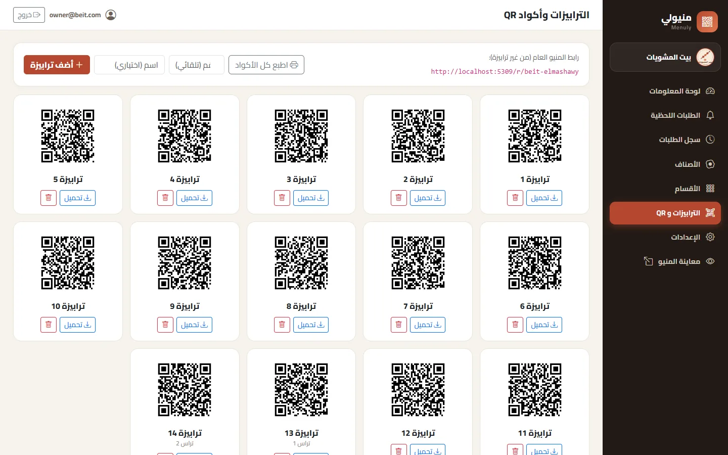This screenshot has height=455, width=728.
Task: Remove ترابيزة 4 using its trash icon
Action: pyautogui.click(x=165, y=198)
